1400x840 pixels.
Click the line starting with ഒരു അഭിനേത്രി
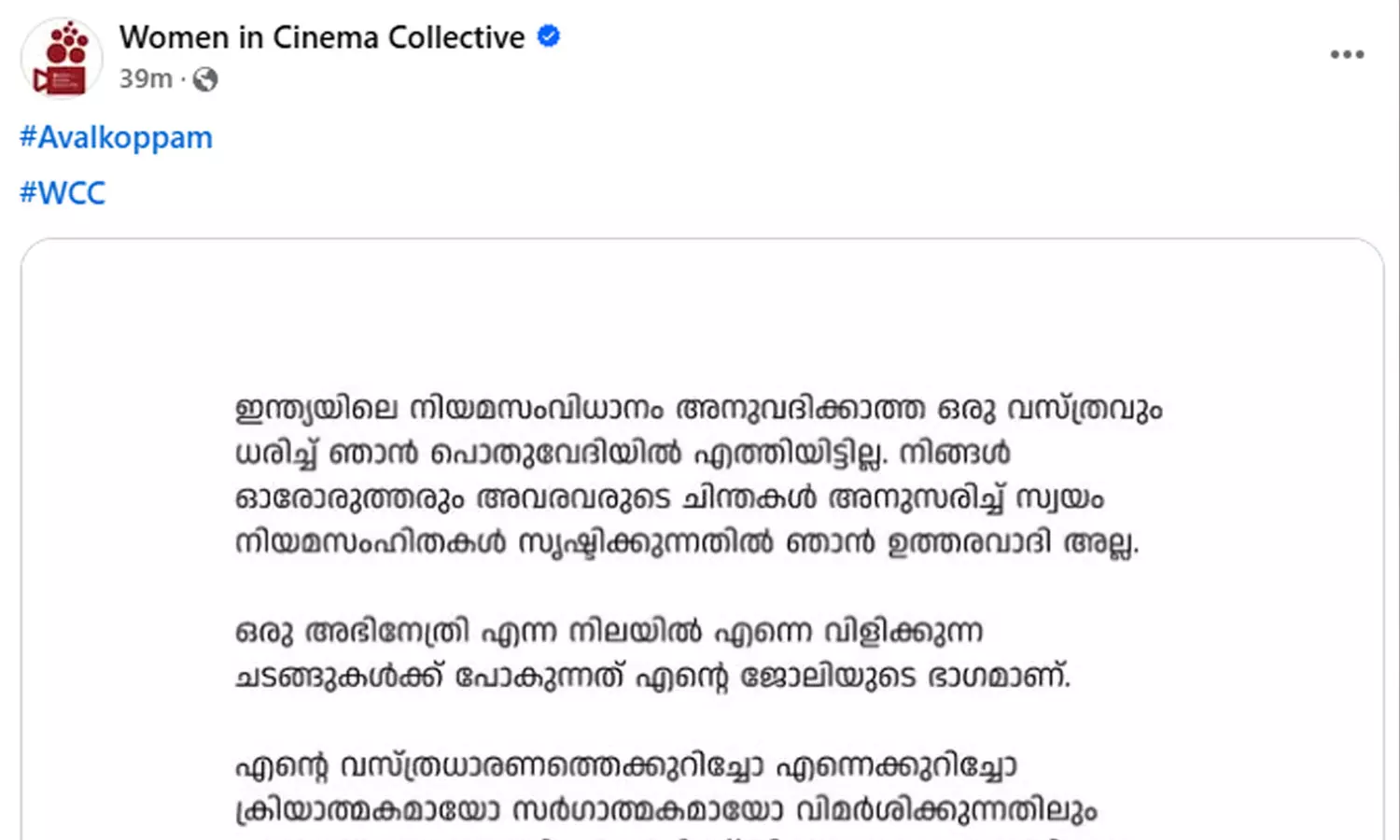click(x=609, y=632)
